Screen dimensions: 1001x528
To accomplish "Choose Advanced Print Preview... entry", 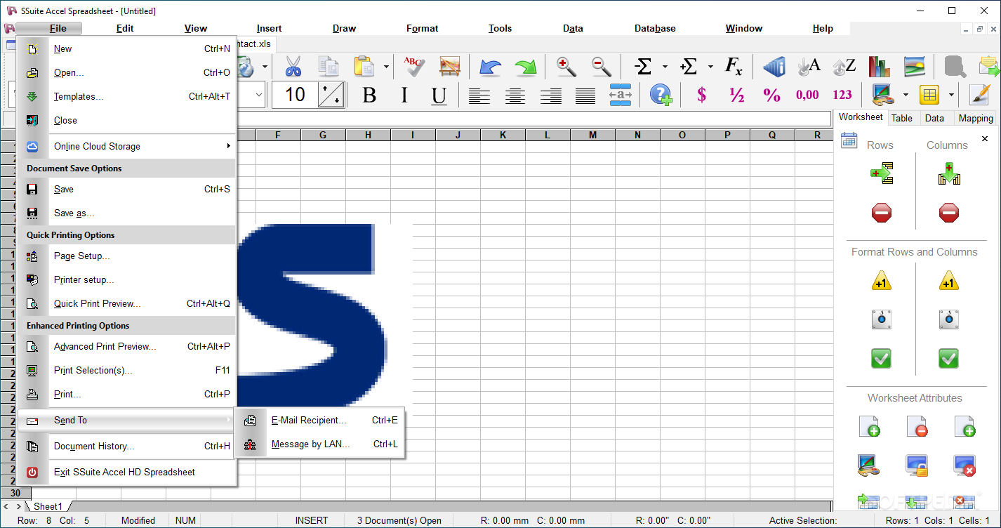I will click(x=126, y=346).
